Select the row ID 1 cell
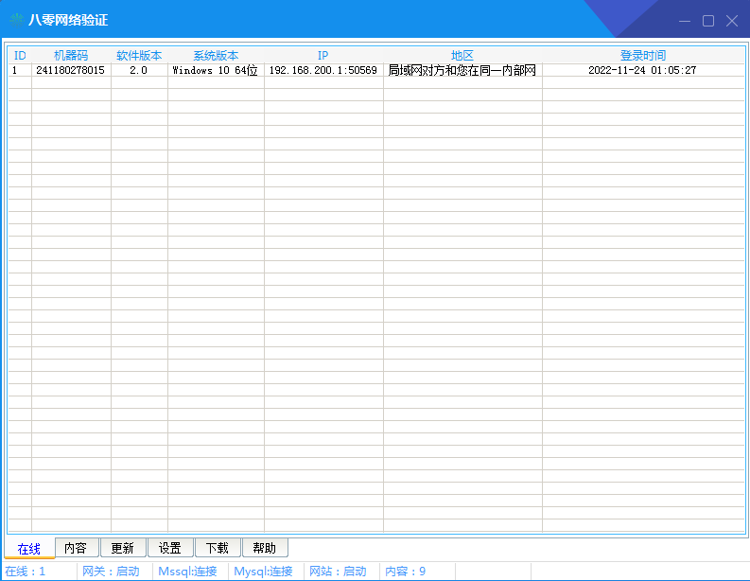Viewport: 750px width, 581px height. click(x=20, y=70)
